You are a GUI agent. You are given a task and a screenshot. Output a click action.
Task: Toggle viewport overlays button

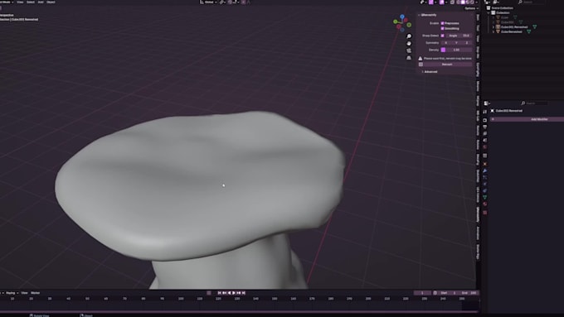pos(442,2)
